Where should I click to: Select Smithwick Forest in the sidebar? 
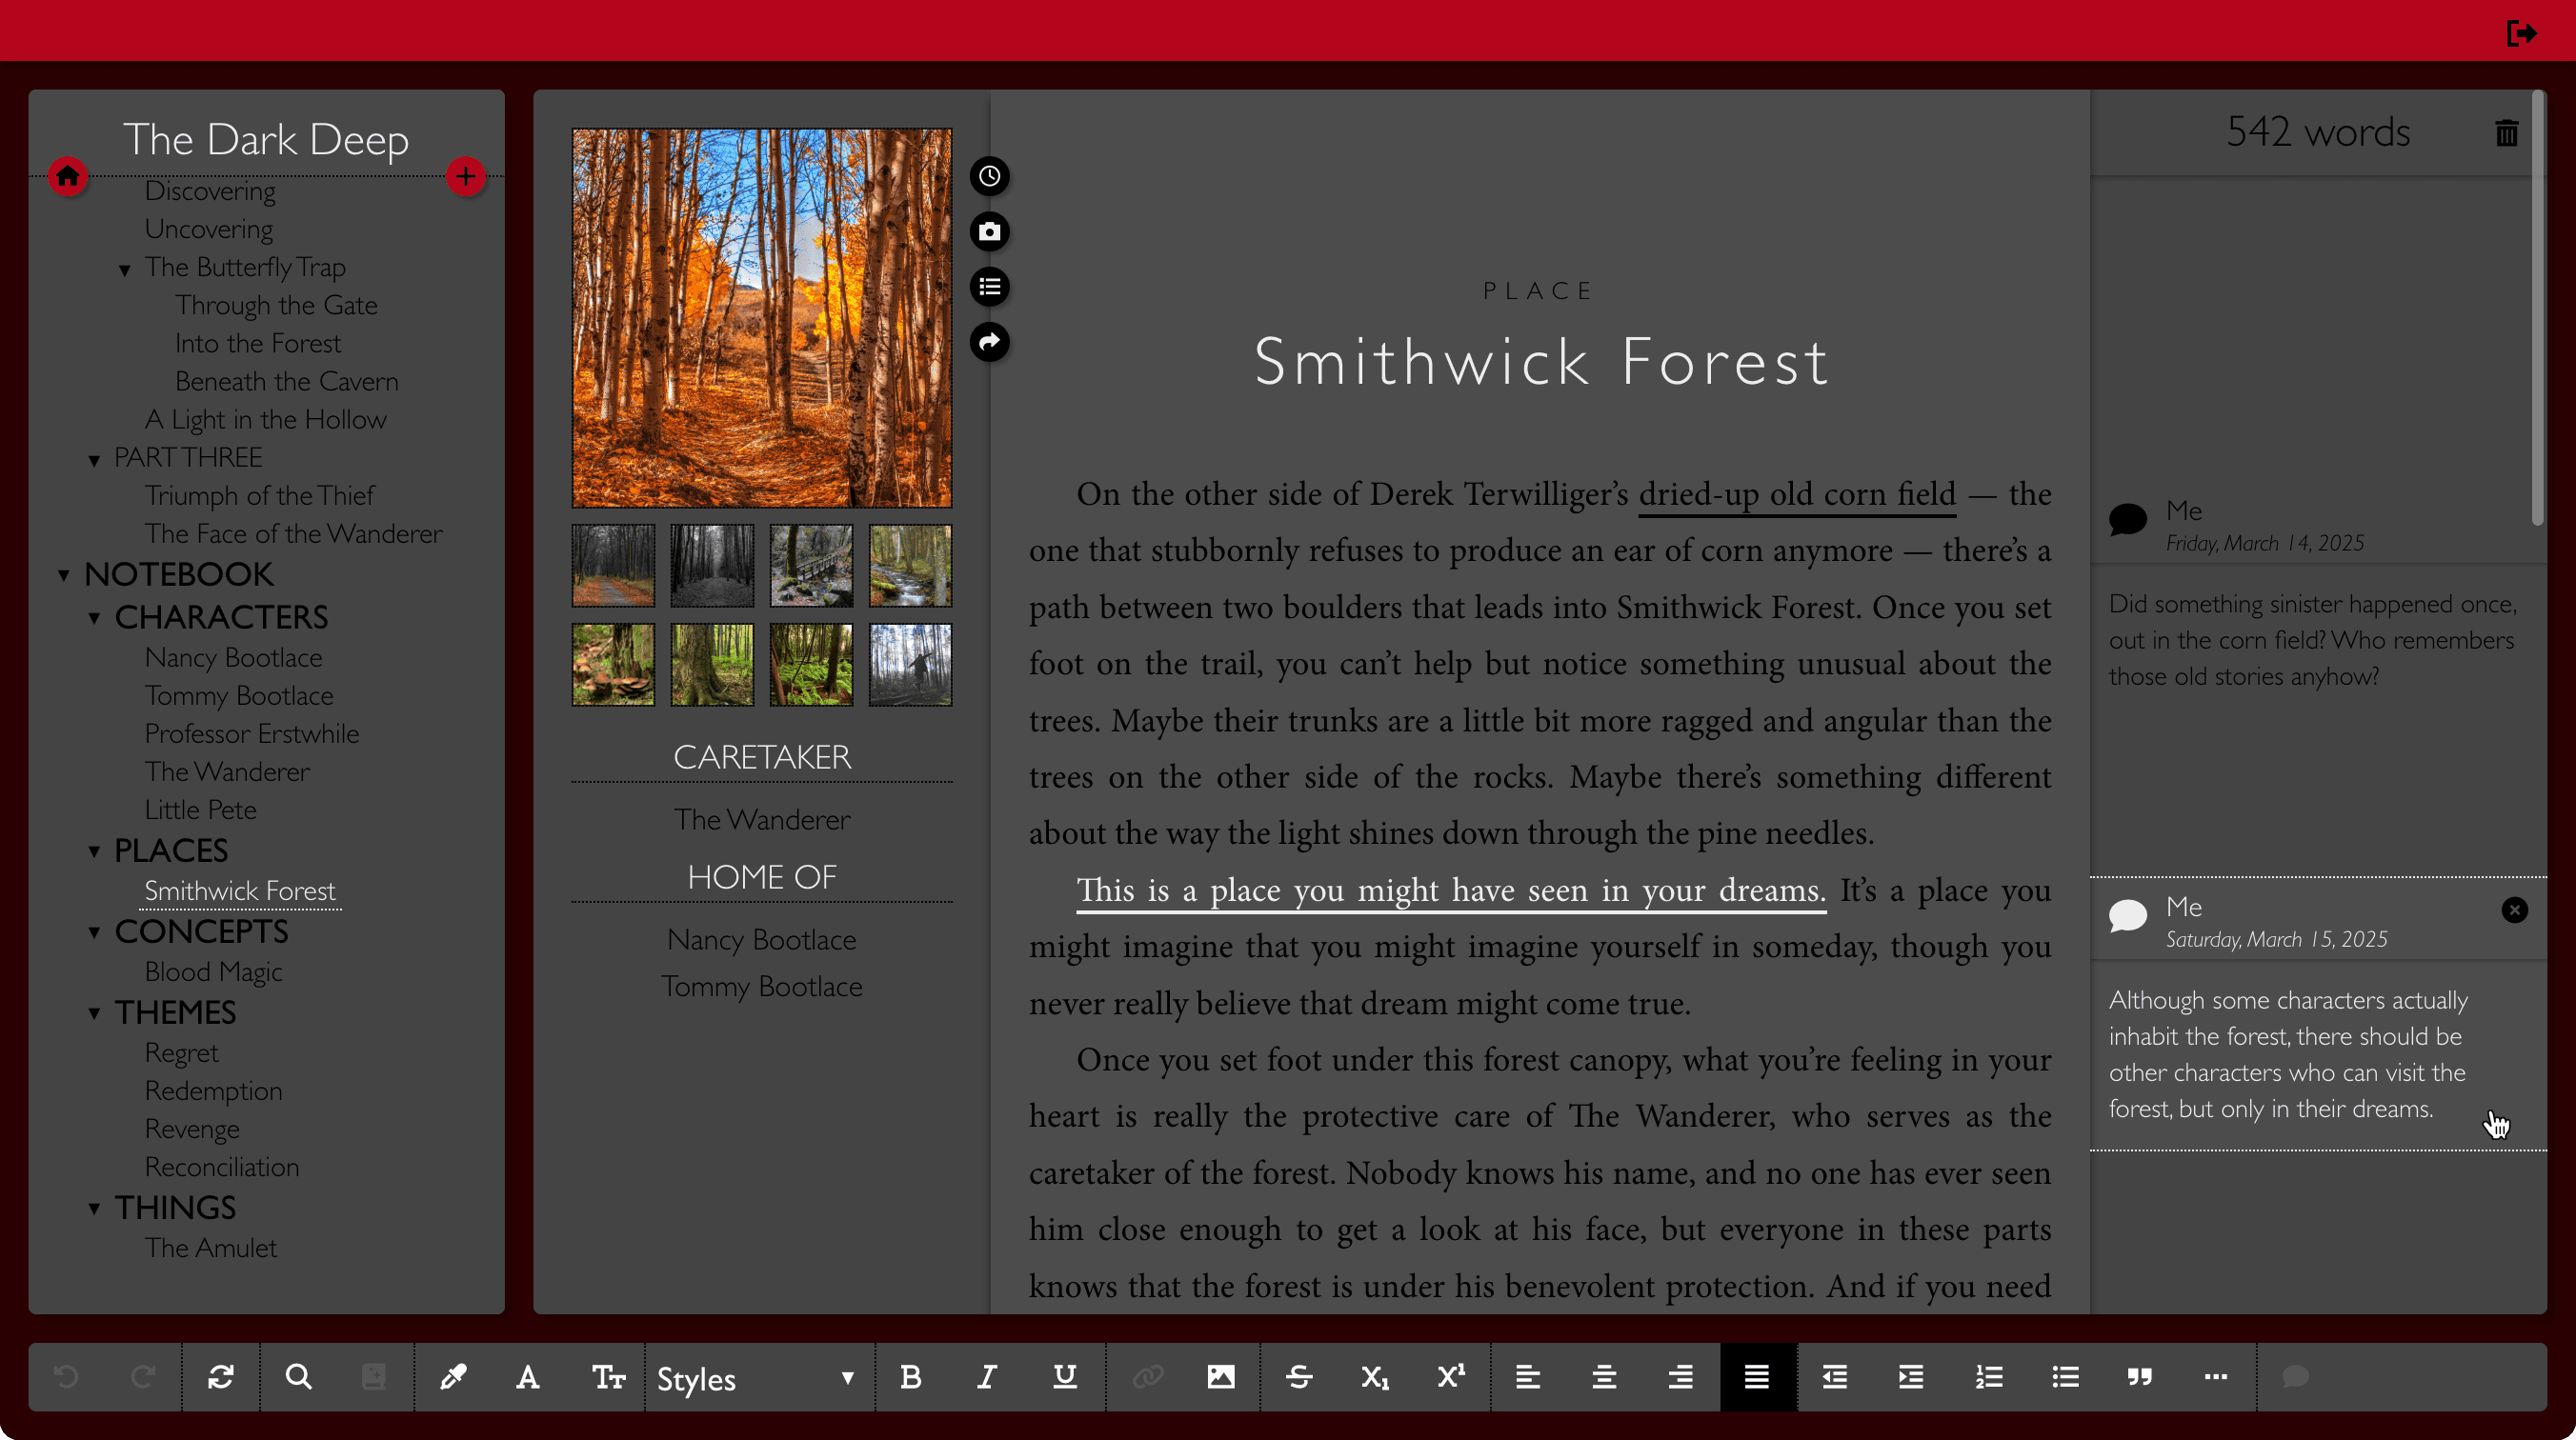240,891
